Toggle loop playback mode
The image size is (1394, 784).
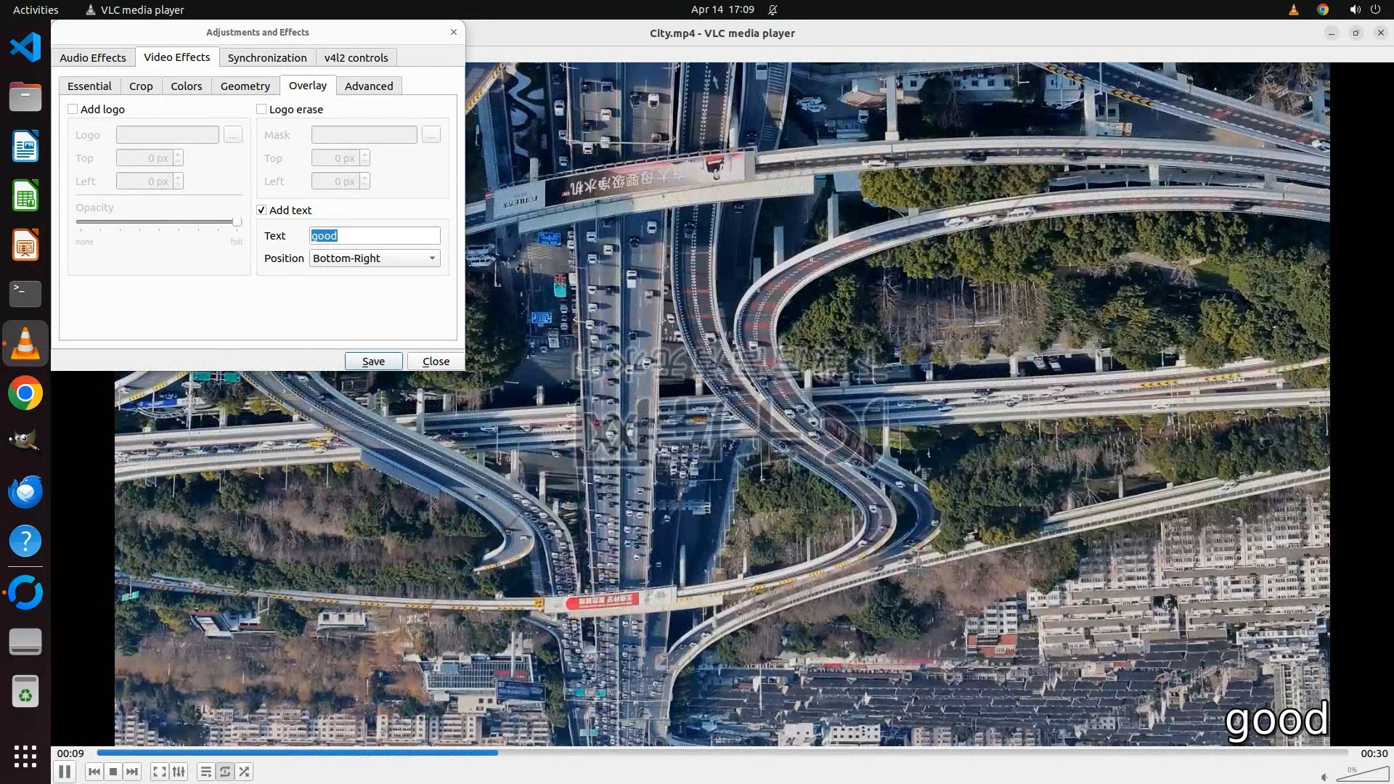click(x=225, y=772)
